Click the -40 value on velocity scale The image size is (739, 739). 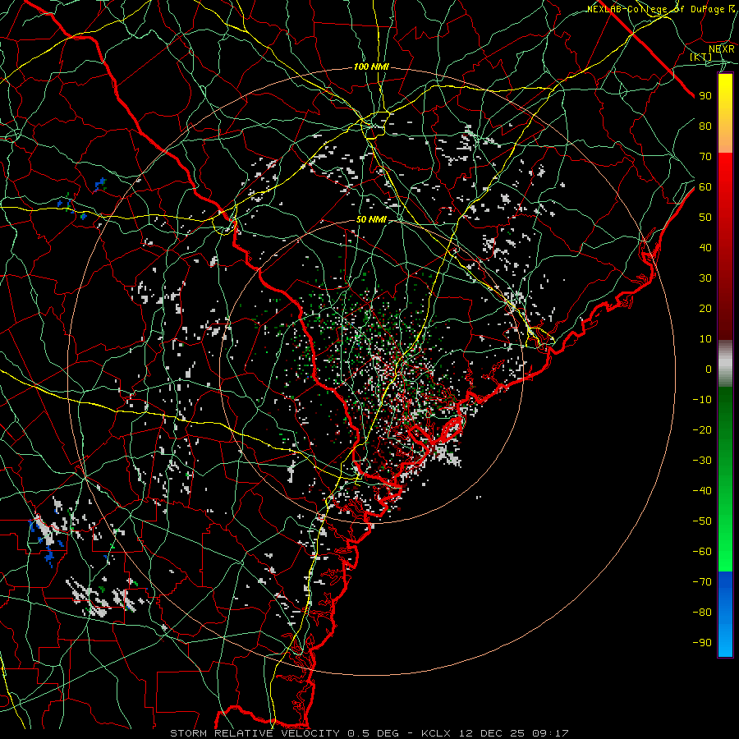coord(702,491)
